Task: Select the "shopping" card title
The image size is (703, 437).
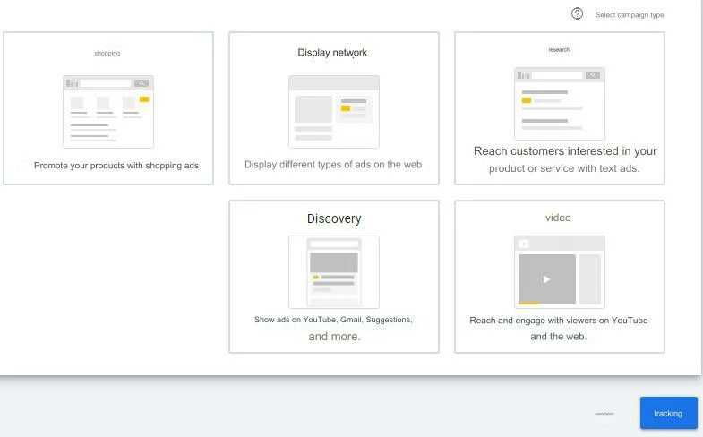Action: click(x=107, y=53)
